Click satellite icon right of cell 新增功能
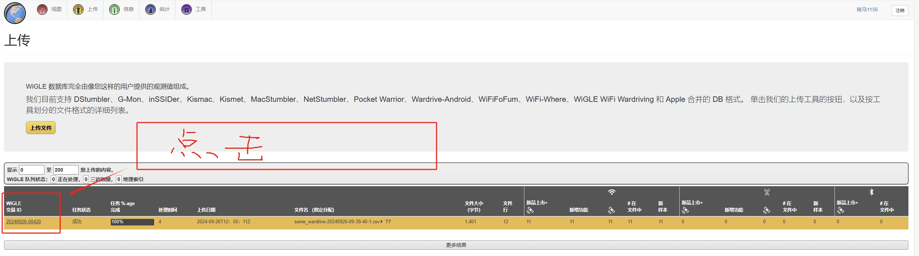This screenshot has width=919, height=256. [767, 210]
